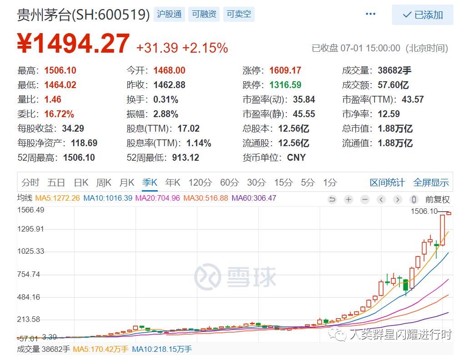Click the current price ¥1494.27

73,44
